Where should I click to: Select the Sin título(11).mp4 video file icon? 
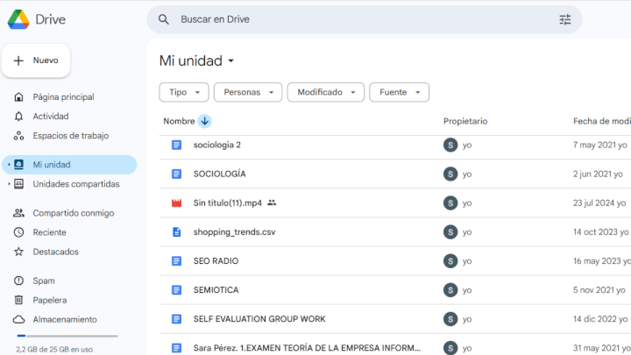(x=176, y=202)
